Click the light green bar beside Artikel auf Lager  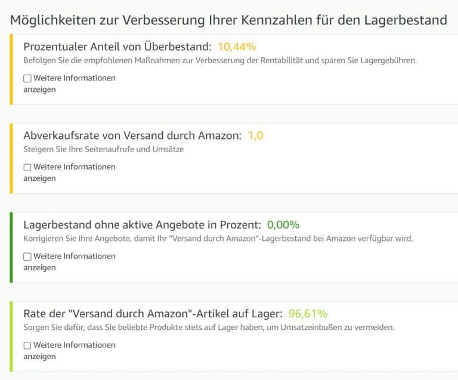pyautogui.click(x=11, y=336)
